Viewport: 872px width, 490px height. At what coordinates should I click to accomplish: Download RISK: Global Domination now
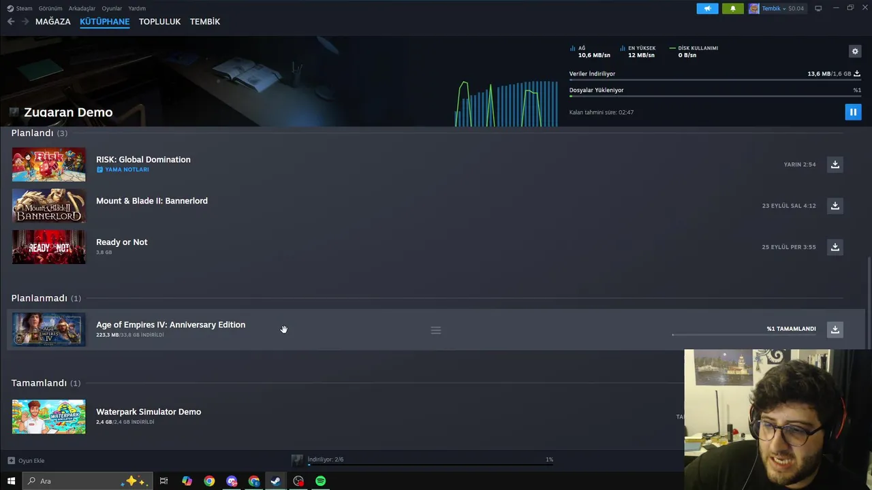click(x=835, y=164)
